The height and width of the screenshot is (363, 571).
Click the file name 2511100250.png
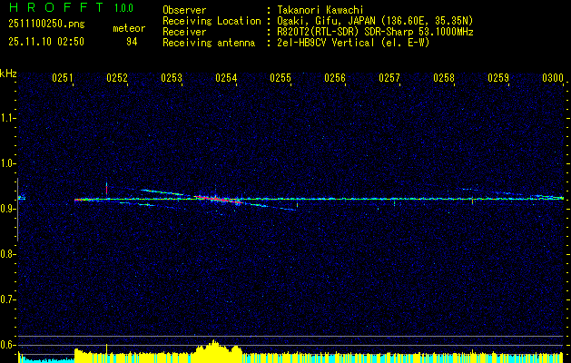click(x=46, y=25)
